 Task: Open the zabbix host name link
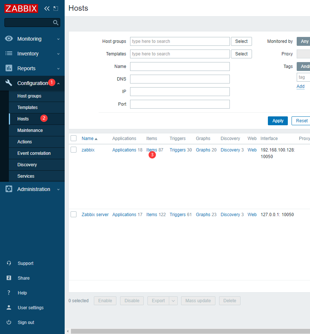pos(88,150)
